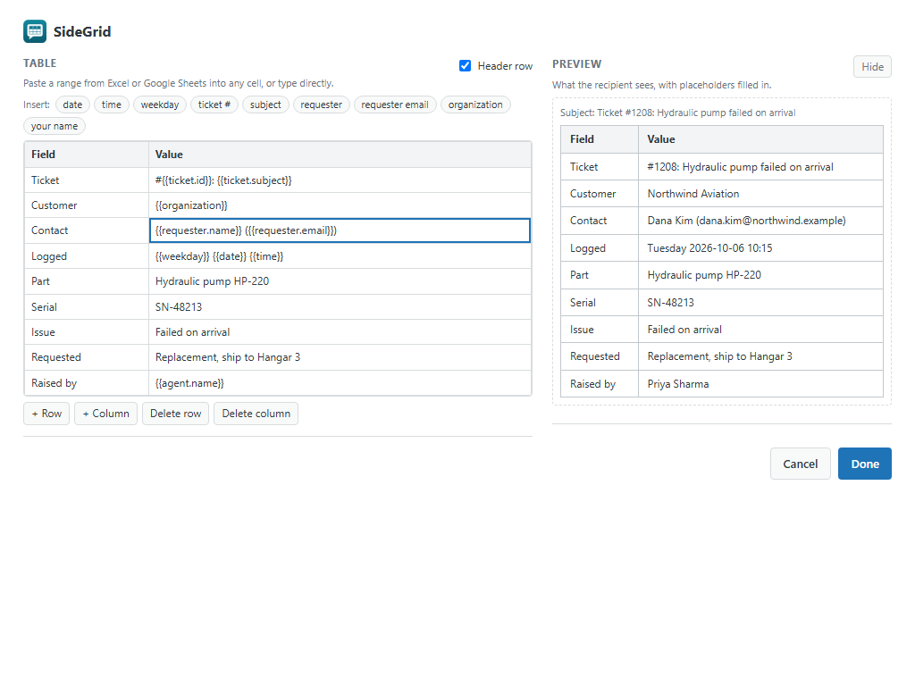Edit the Requested field name cell

coord(87,357)
